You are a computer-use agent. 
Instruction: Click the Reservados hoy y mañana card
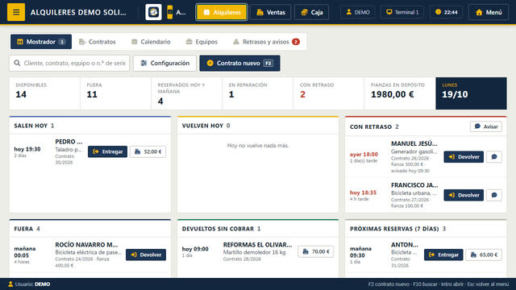point(186,93)
